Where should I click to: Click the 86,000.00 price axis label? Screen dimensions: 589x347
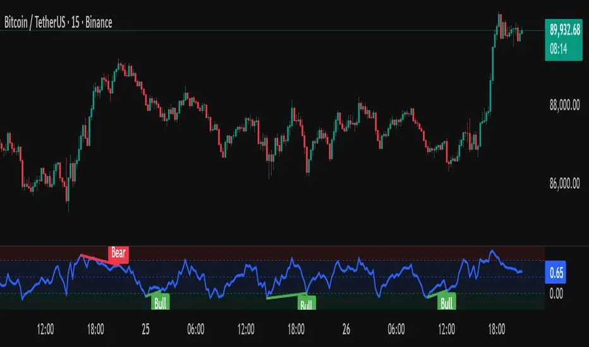tap(564, 184)
